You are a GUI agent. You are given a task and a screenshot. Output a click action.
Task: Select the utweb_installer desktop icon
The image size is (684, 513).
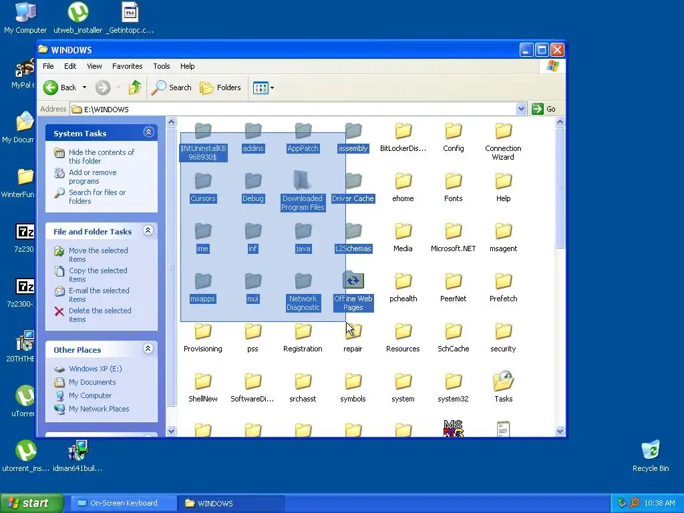[77, 18]
